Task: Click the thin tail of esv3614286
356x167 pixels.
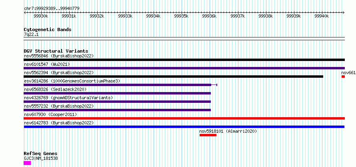Action: tap(214, 85)
